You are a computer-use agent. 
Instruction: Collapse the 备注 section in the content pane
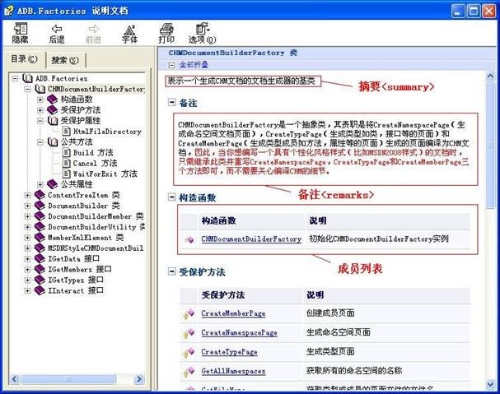(171, 103)
